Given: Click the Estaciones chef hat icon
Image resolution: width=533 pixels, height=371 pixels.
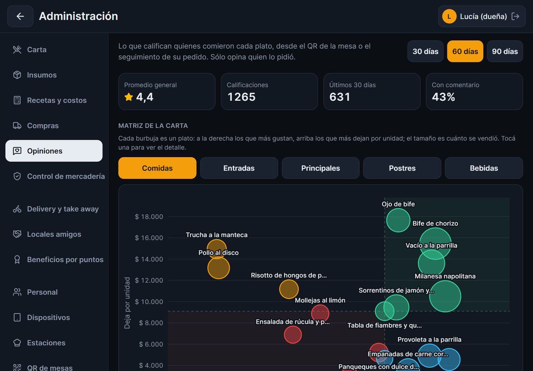Looking at the screenshot, I should coord(17,343).
